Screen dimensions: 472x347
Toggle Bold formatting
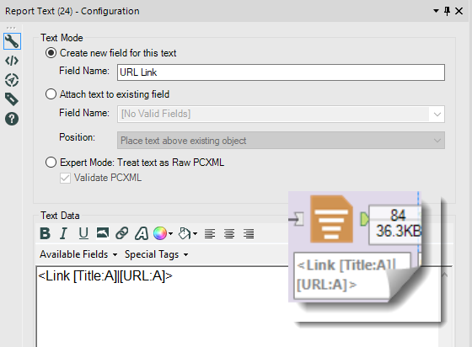[46, 233]
